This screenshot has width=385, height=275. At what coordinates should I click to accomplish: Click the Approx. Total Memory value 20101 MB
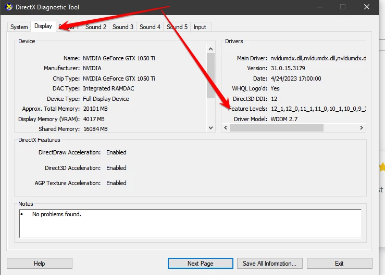click(x=95, y=109)
